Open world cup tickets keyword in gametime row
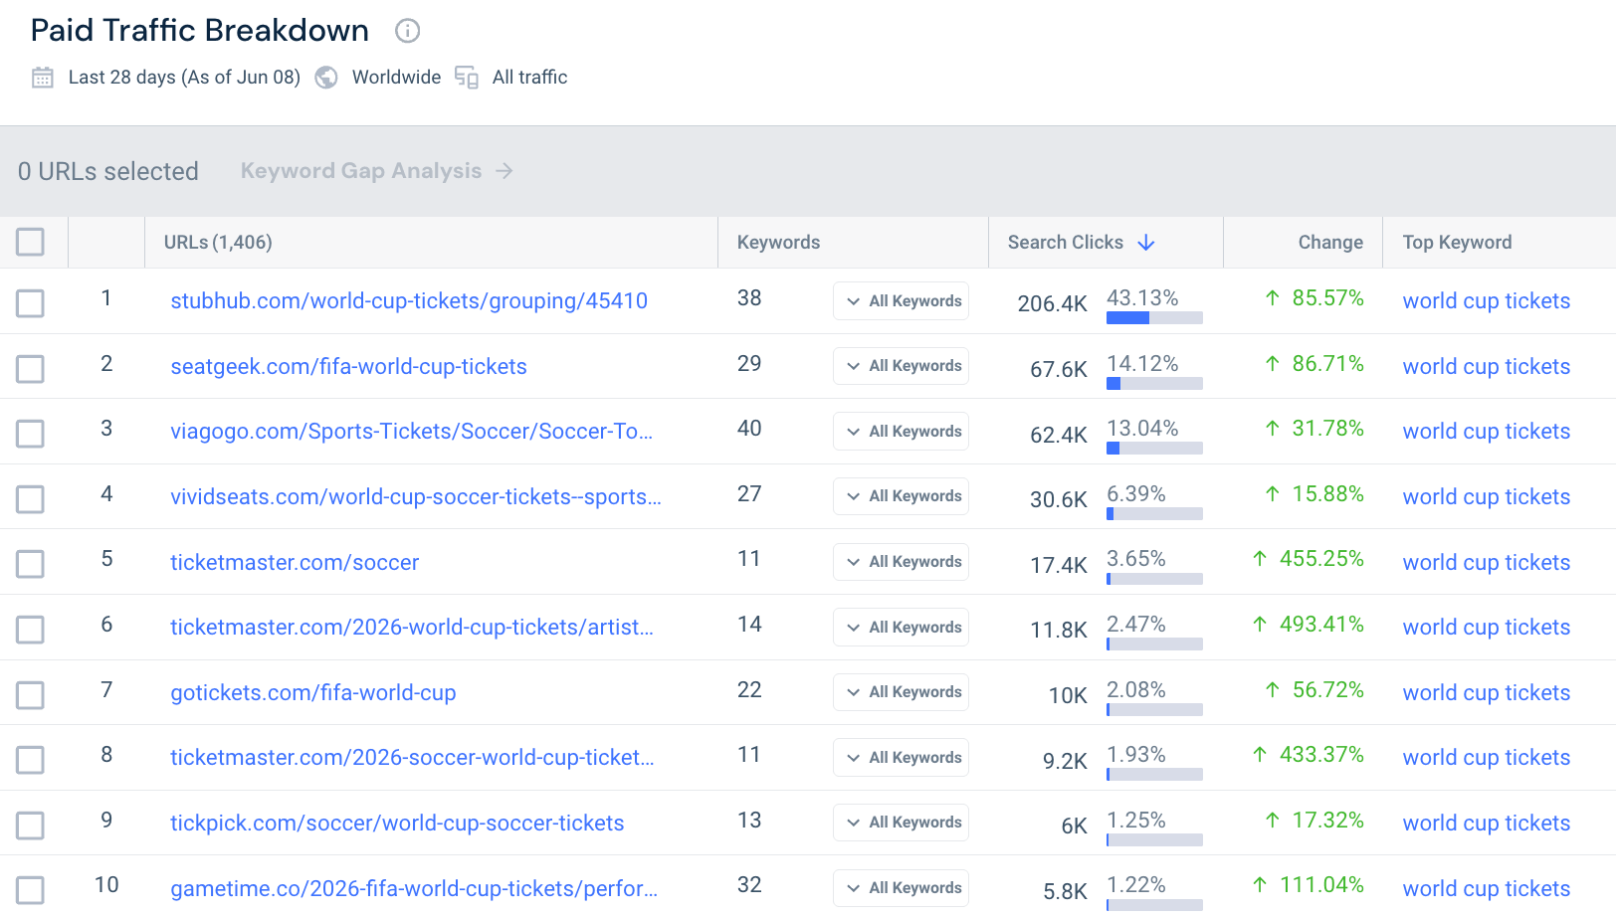This screenshot has width=1616, height=919. (x=1487, y=889)
